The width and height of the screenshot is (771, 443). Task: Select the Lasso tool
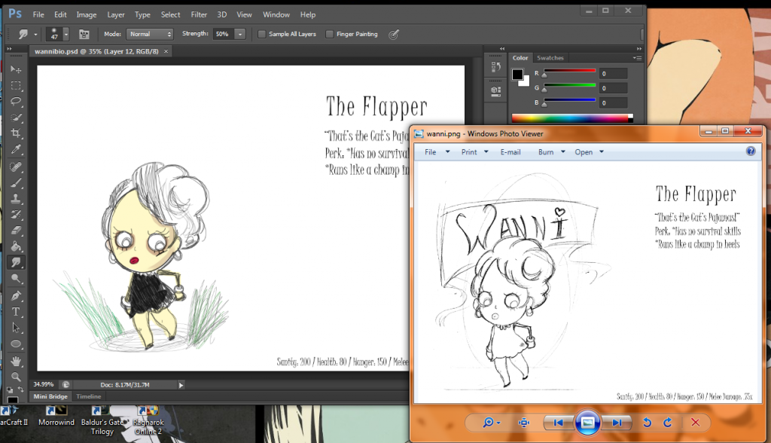pos(16,101)
